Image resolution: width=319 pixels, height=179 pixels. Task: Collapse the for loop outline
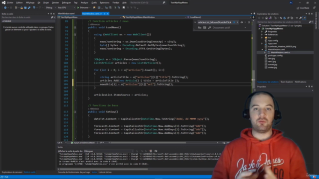point(75,70)
